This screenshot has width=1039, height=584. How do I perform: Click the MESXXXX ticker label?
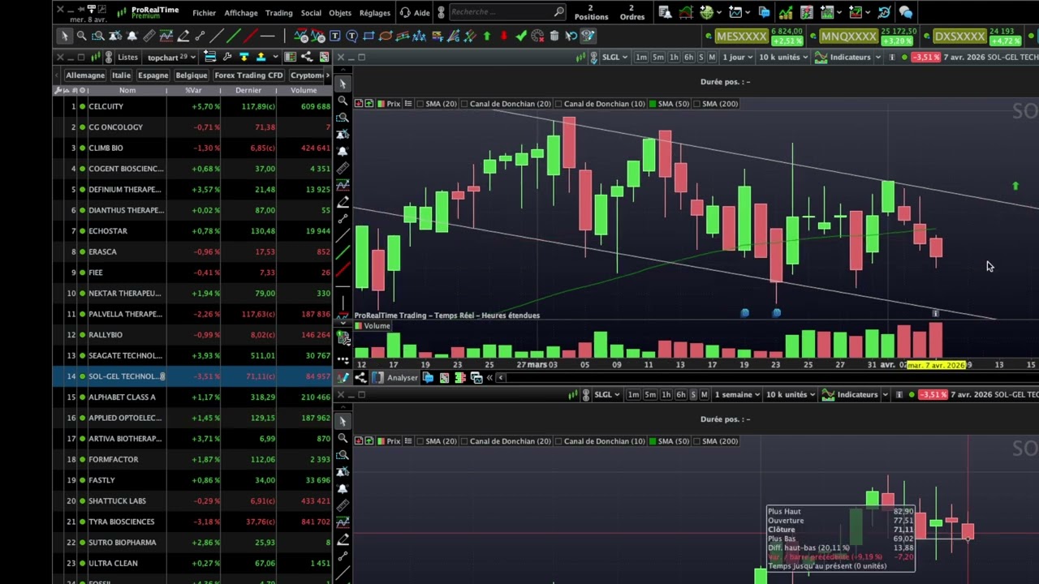[742, 36]
